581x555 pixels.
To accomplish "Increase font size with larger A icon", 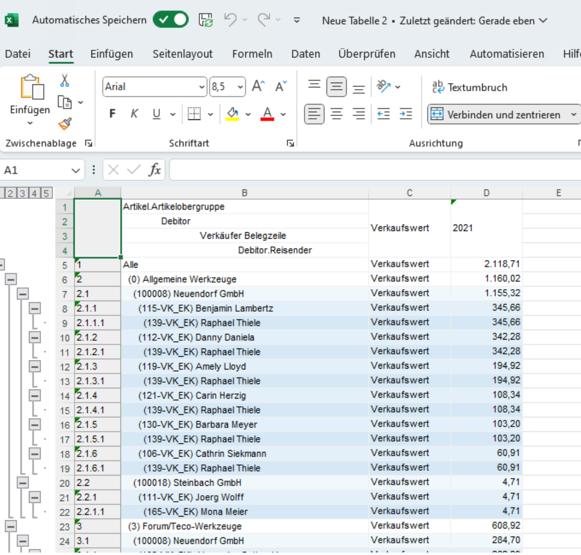I will click(258, 86).
